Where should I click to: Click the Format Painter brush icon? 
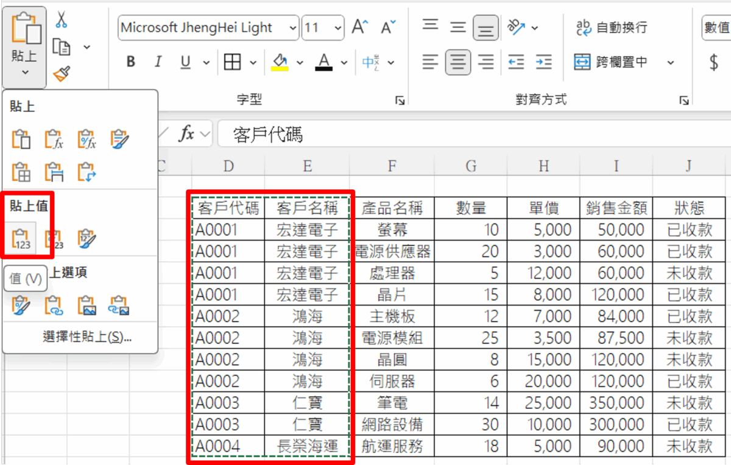(61, 74)
